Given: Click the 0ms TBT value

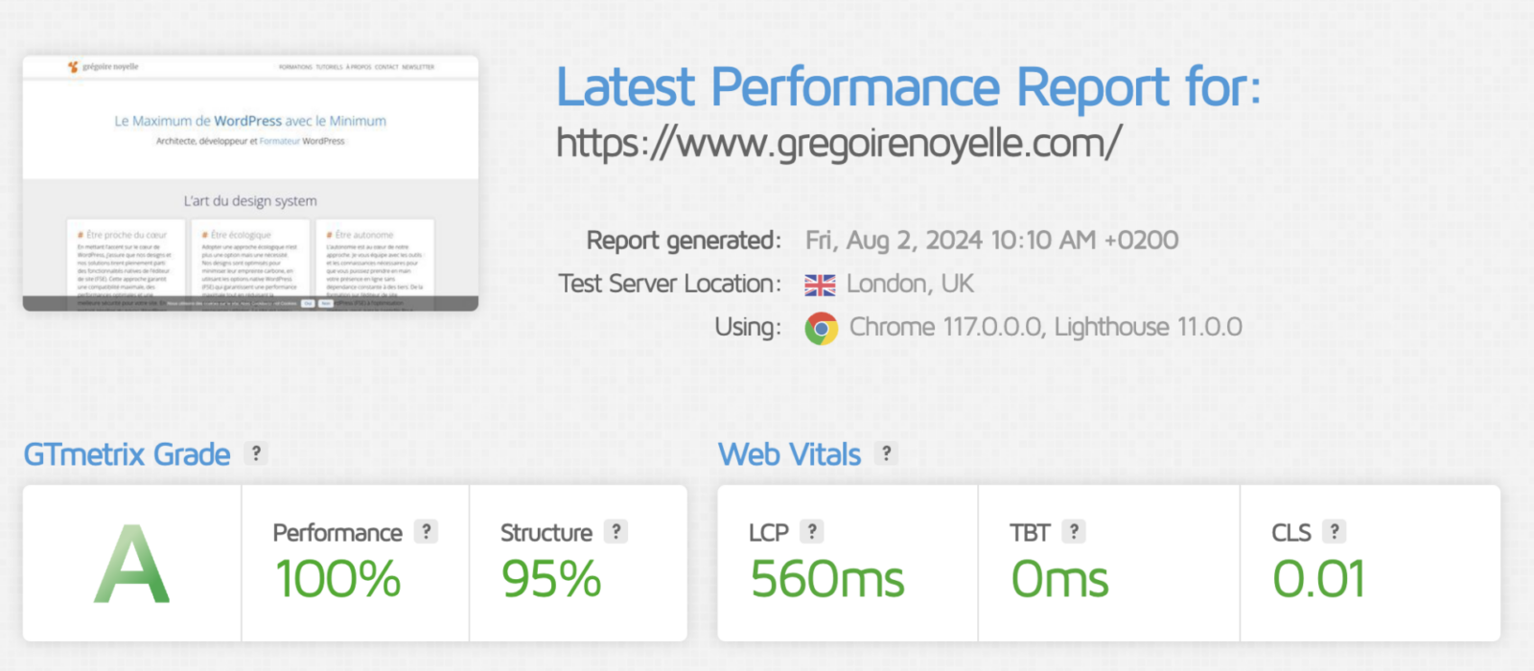Looking at the screenshot, I should tap(1059, 580).
